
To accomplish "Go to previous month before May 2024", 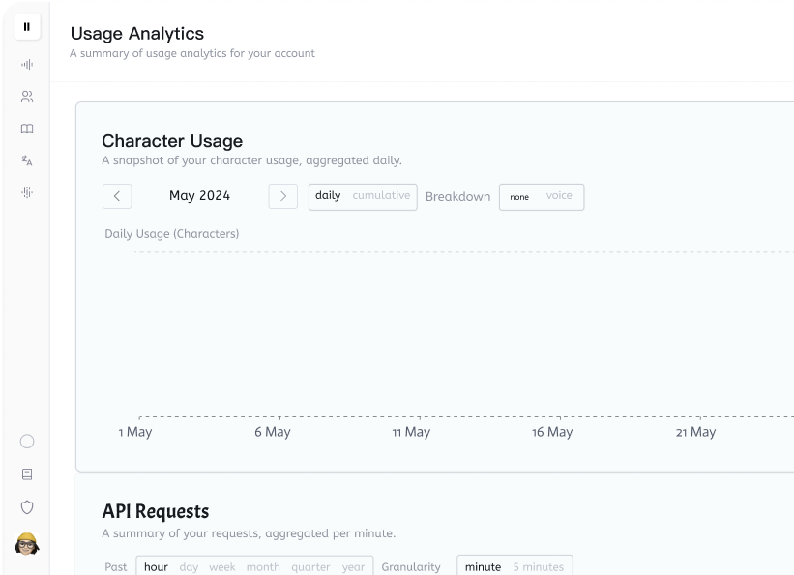I will pos(117,196).
